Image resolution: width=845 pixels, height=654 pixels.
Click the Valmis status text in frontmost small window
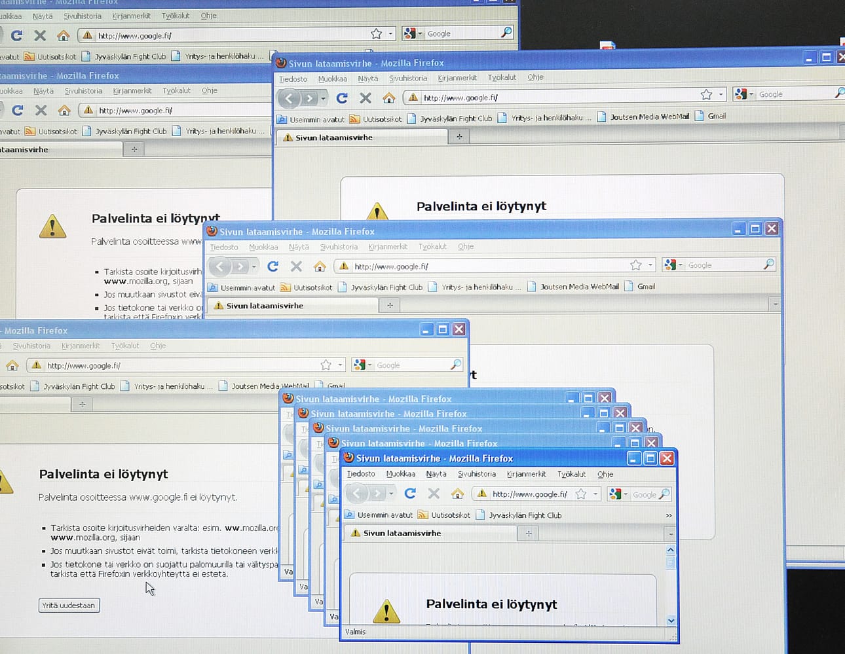point(356,632)
